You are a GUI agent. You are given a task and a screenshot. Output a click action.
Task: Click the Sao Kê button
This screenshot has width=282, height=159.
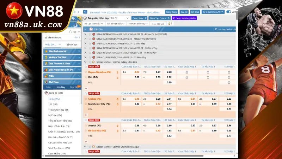coord(184,12)
